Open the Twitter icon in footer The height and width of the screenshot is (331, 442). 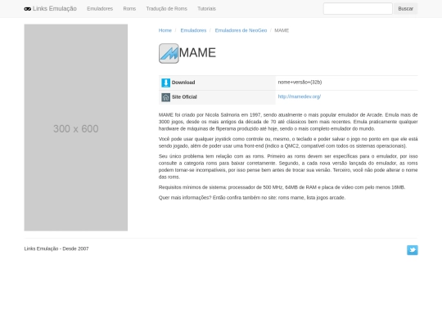pyautogui.click(x=412, y=250)
